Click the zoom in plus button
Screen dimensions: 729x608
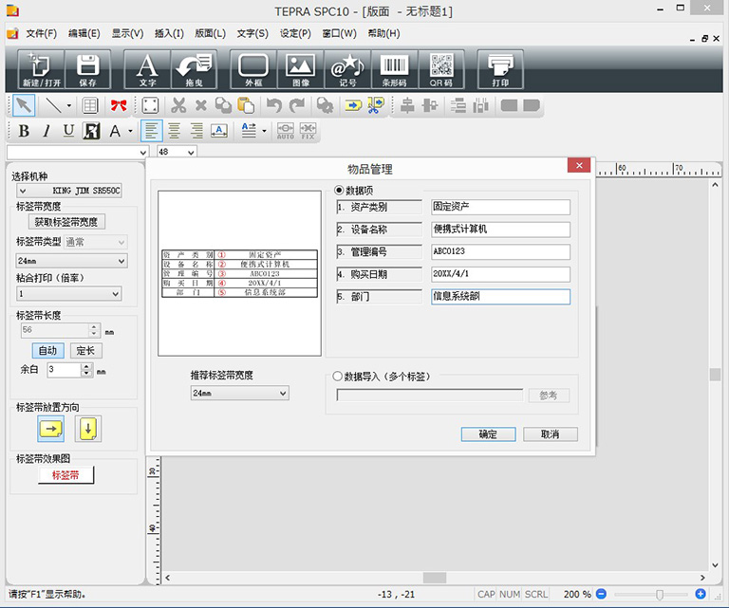point(701,594)
